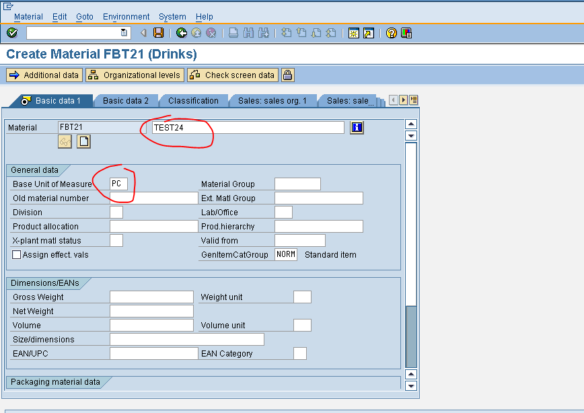The image size is (584, 413).
Task: Click the Additional data button
Action: pyautogui.click(x=44, y=75)
